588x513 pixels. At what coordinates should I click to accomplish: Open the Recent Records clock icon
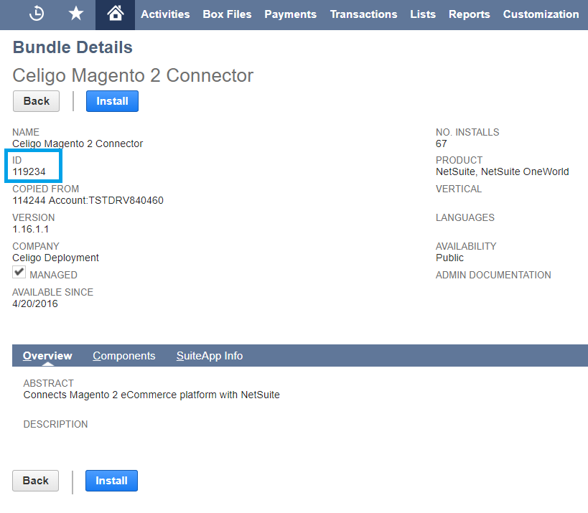point(37,14)
